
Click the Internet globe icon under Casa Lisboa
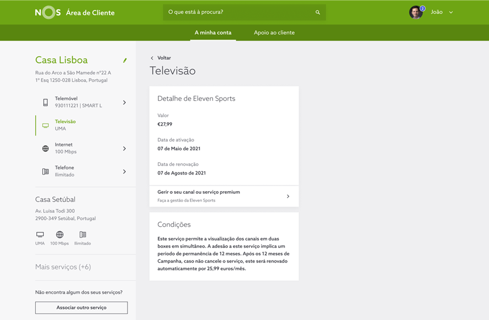click(x=45, y=149)
